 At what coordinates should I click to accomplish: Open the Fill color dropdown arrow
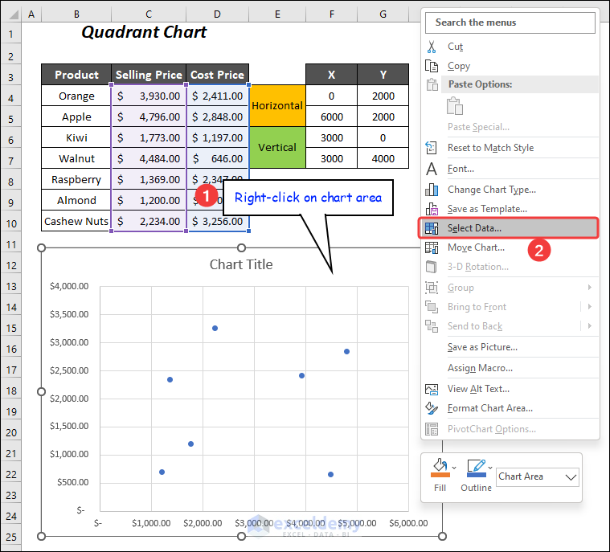coord(454,468)
